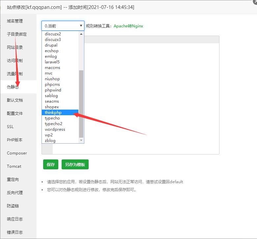Screen dimensions: 257x239
Task: Pick laravel5 rewrite template
Action: point(52,62)
